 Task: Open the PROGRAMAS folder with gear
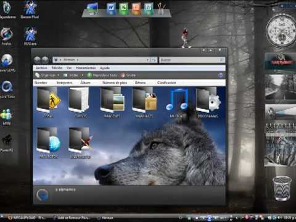click(x=208, y=102)
